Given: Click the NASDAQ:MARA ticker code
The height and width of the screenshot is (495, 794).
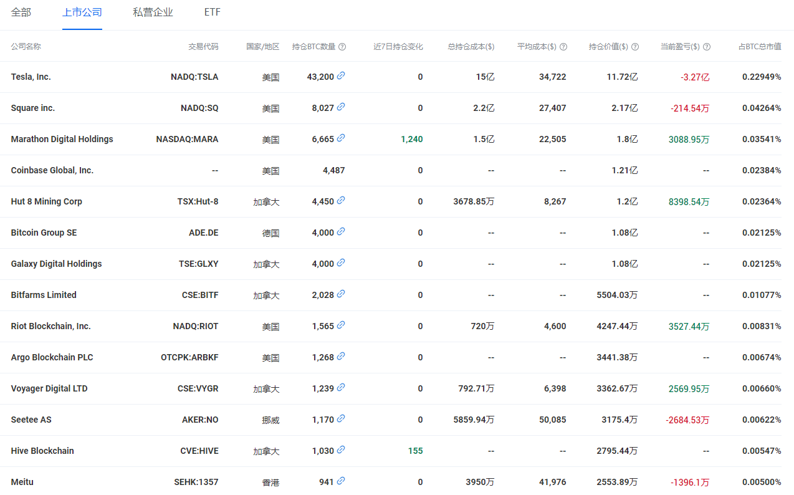Looking at the screenshot, I should point(188,139).
